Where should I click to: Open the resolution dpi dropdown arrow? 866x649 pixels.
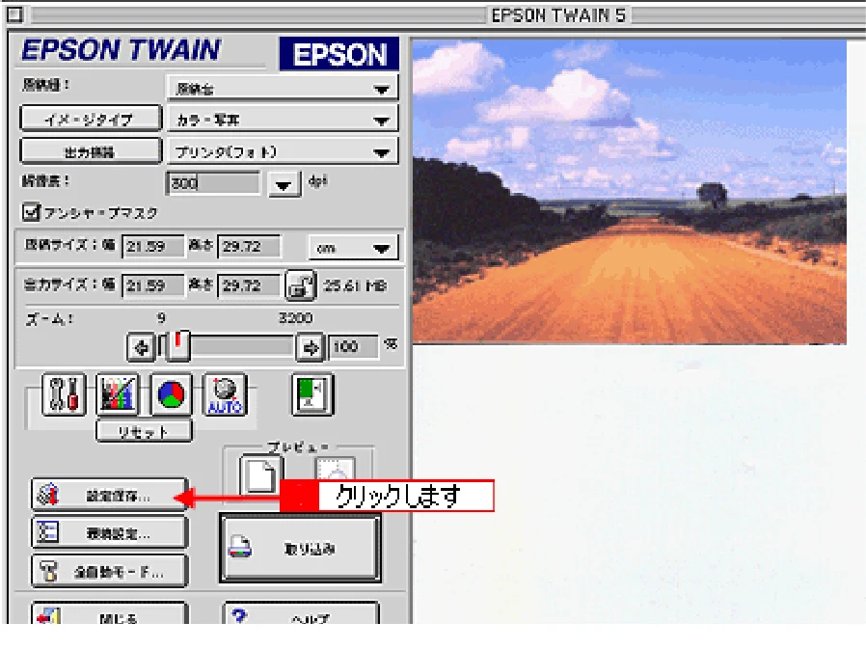[284, 185]
